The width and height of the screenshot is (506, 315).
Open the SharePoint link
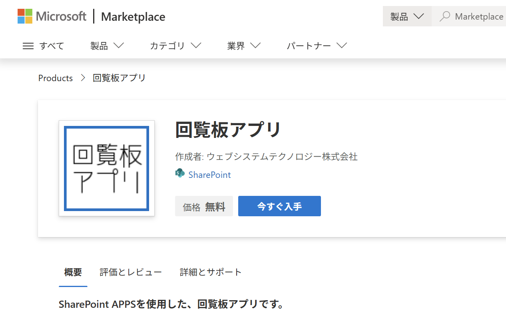209,175
